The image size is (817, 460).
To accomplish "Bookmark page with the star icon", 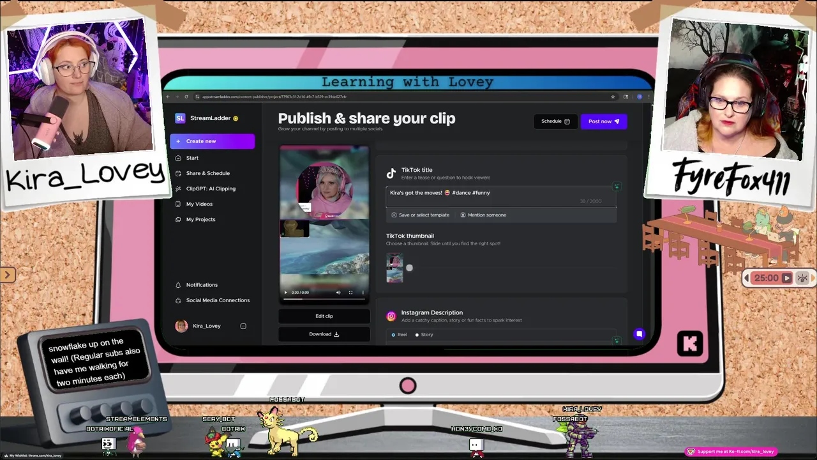I will click(x=613, y=96).
